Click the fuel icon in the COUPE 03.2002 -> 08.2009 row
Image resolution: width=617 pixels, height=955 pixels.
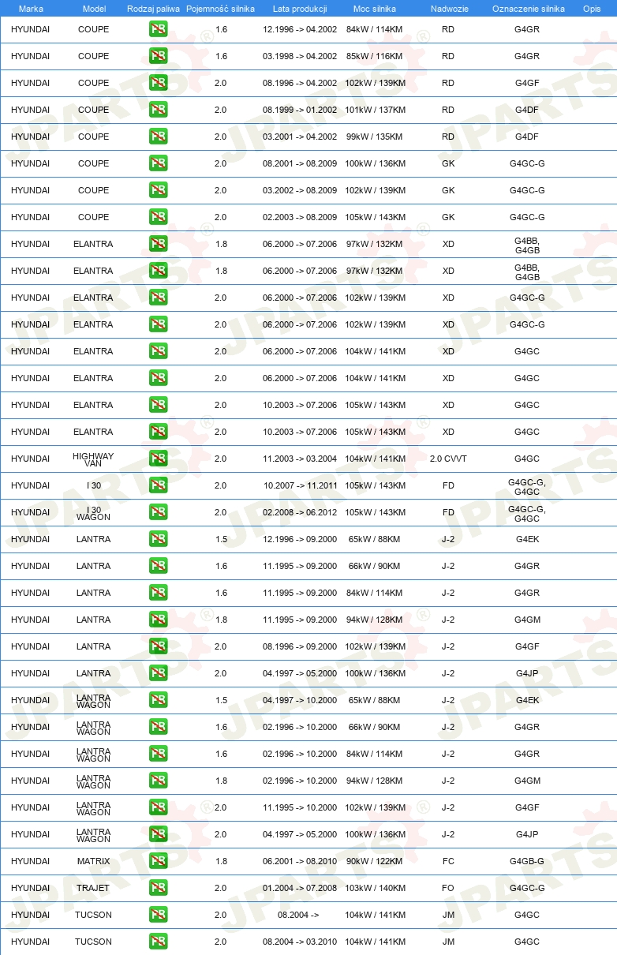pyautogui.click(x=158, y=190)
